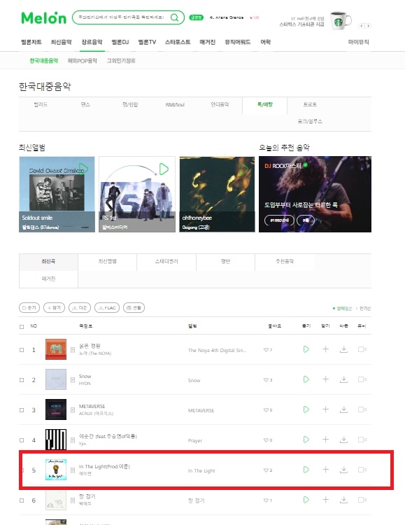Play In The Light track
Viewport: 405px width, 525px height.
(306, 470)
